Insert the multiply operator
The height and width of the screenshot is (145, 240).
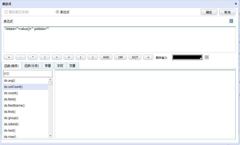33,57
